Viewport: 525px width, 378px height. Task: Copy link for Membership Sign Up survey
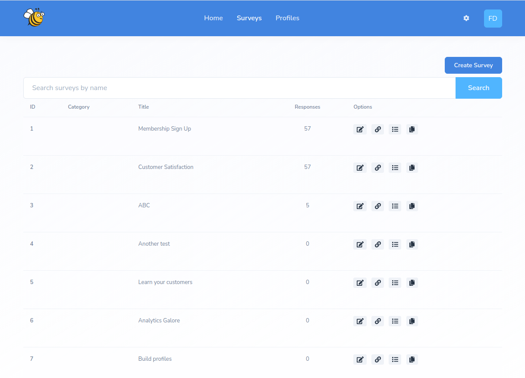377,129
